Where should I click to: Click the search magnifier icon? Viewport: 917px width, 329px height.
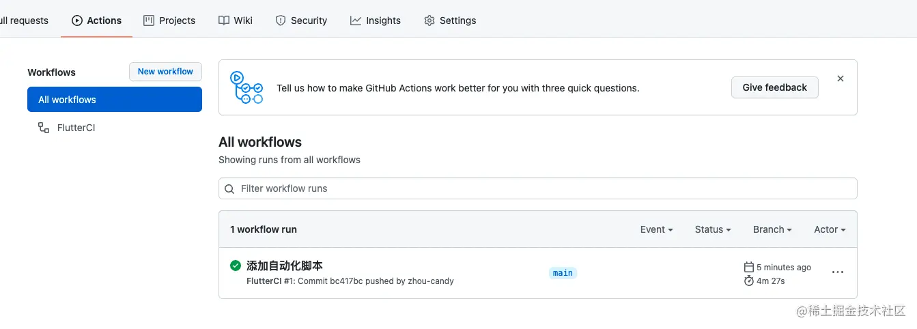[x=230, y=188]
